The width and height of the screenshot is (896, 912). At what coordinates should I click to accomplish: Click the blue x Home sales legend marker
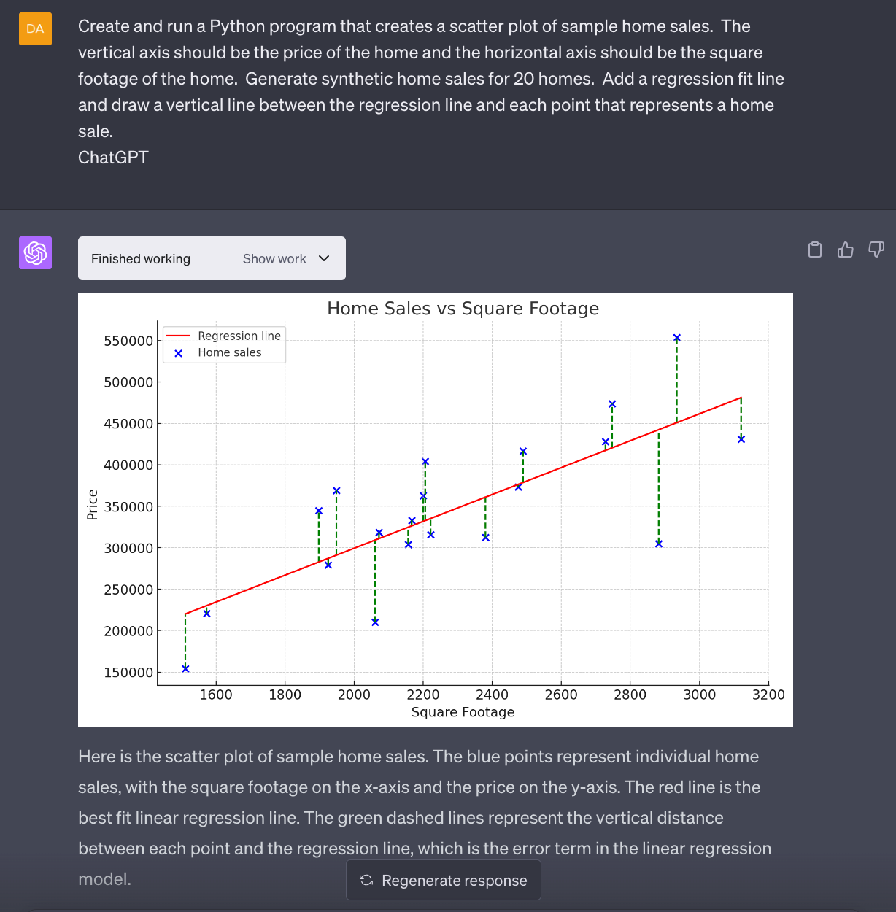point(178,353)
